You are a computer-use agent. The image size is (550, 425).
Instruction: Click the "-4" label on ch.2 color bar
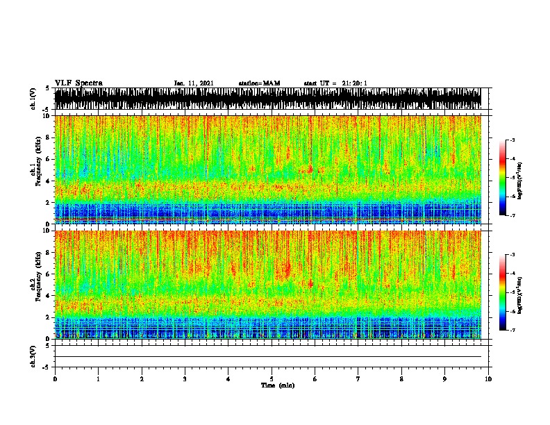[512, 274]
